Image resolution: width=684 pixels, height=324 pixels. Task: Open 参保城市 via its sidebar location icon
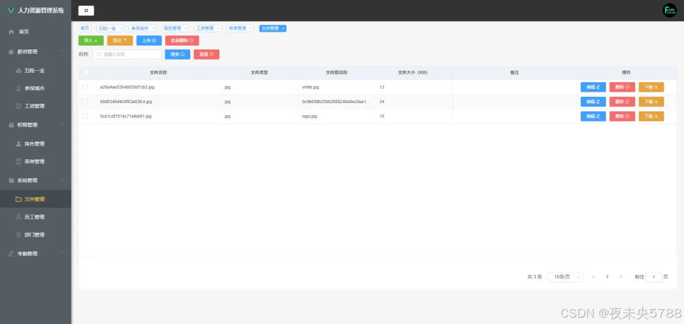coord(18,88)
